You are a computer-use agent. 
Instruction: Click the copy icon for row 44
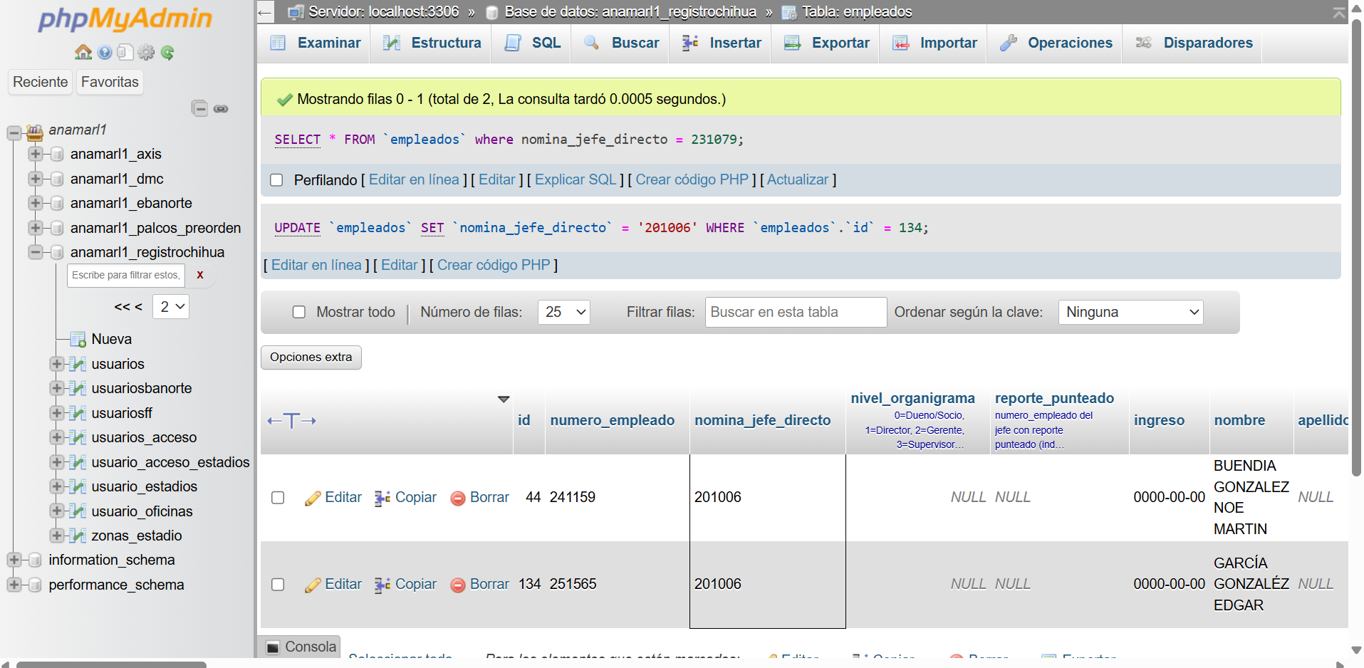(382, 498)
